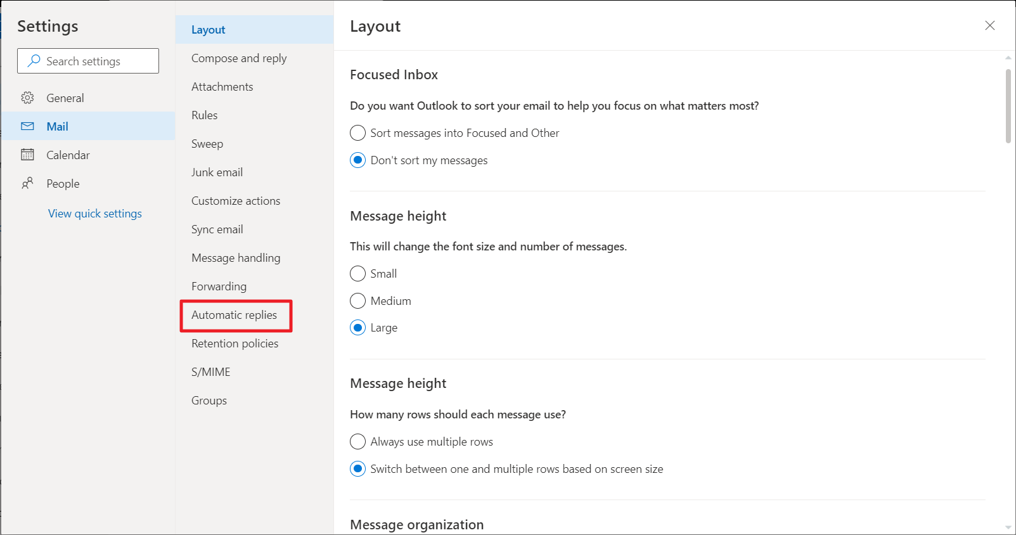Click the Focused Inbox heading
1016x535 pixels.
(394, 75)
